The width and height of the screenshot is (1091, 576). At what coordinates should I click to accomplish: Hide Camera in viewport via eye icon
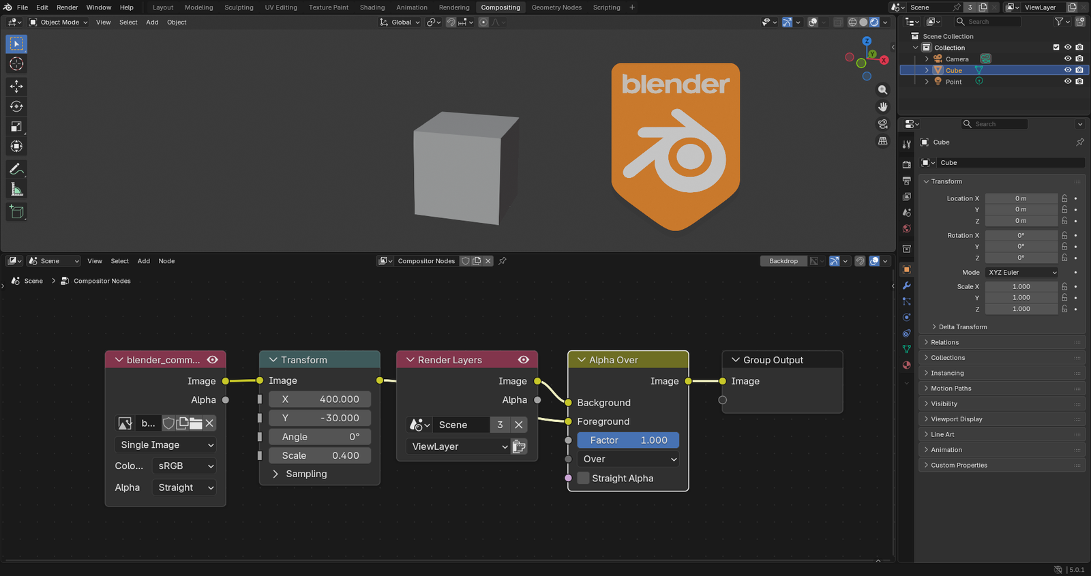(1068, 59)
